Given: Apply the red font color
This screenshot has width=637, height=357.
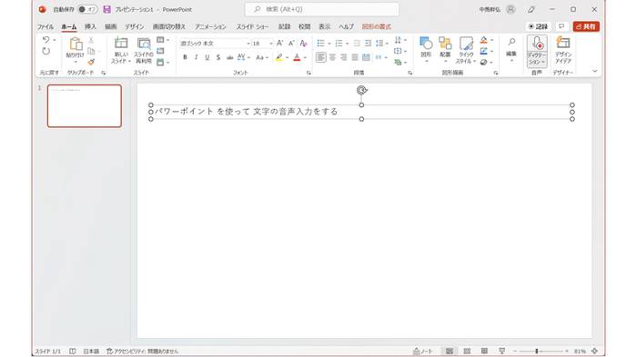Looking at the screenshot, I should (x=297, y=57).
